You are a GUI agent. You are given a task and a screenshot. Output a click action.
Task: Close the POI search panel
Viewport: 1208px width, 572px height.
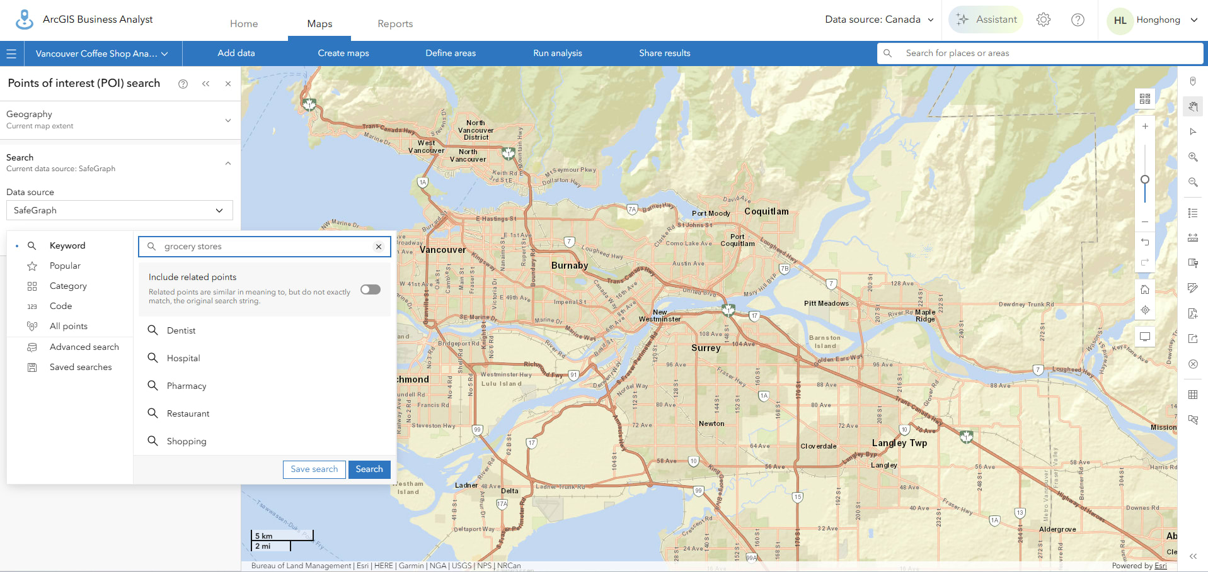(x=228, y=84)
